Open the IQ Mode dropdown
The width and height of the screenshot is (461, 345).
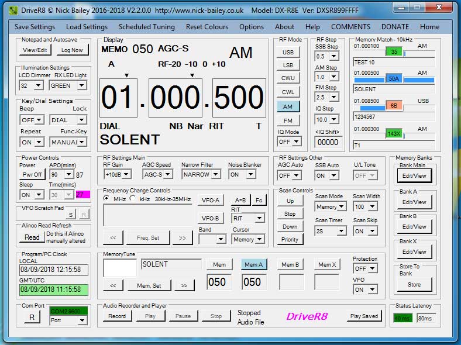click(297, 142)
